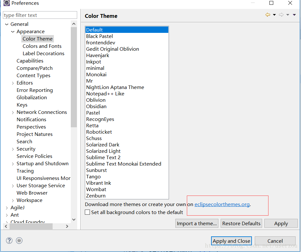
Task: Select the Black Pastel theme
Action: tap(127, 36)
